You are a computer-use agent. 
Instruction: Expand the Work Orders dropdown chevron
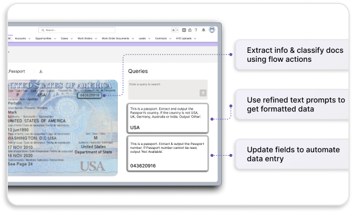[96, 39]
